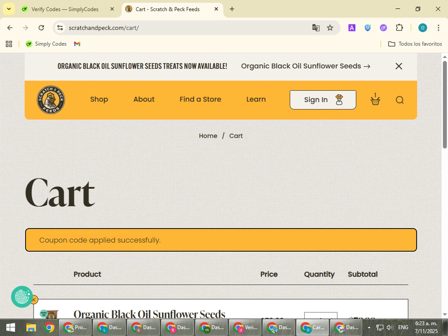Click the Scratch & Peck Feeds logo
This screenshot has height=336, width=448.
(x=51, y=100)
